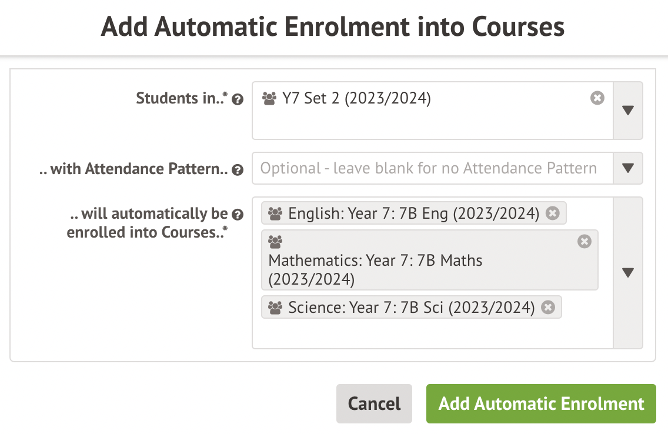This screenshot has height=434, width=668.
Task: Click group icon on Y7 Set 2 entry
Action: 269,98
